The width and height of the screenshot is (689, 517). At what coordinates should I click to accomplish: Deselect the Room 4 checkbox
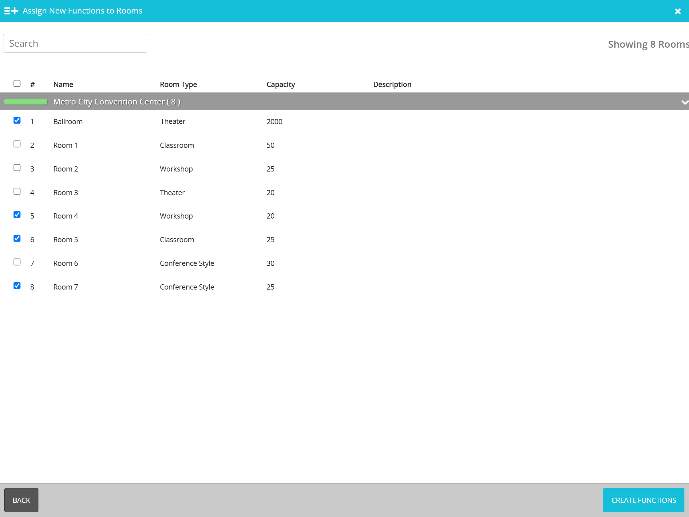[17, 215]
